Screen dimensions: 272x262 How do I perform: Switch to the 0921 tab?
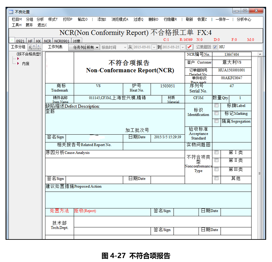pyautogui.click(x=20, y=41)
